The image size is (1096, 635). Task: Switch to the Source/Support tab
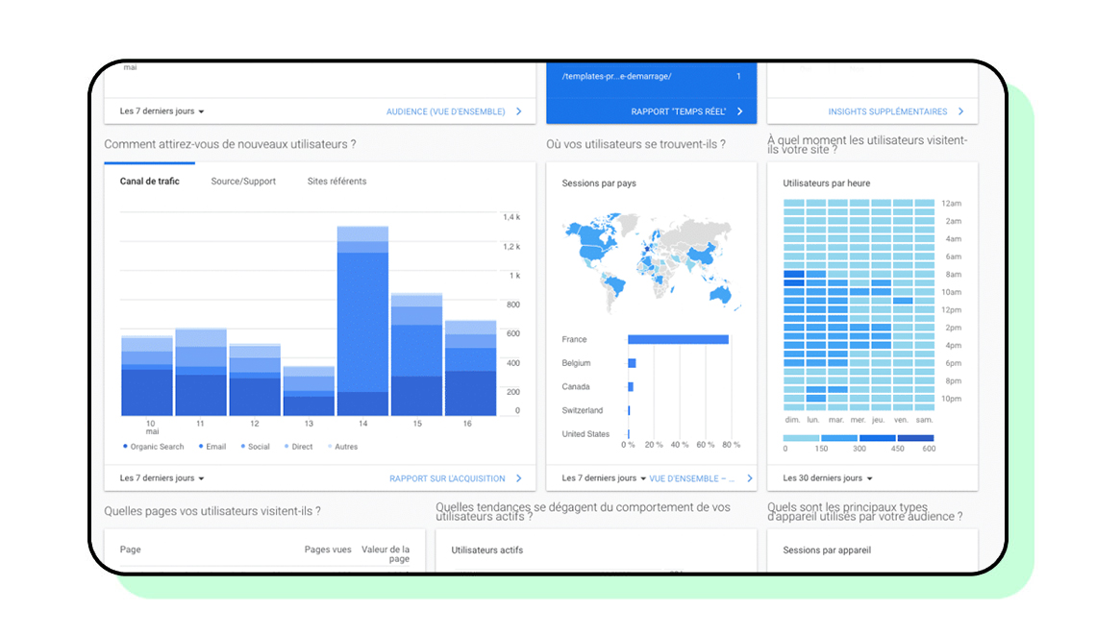(x=243, y=182)
